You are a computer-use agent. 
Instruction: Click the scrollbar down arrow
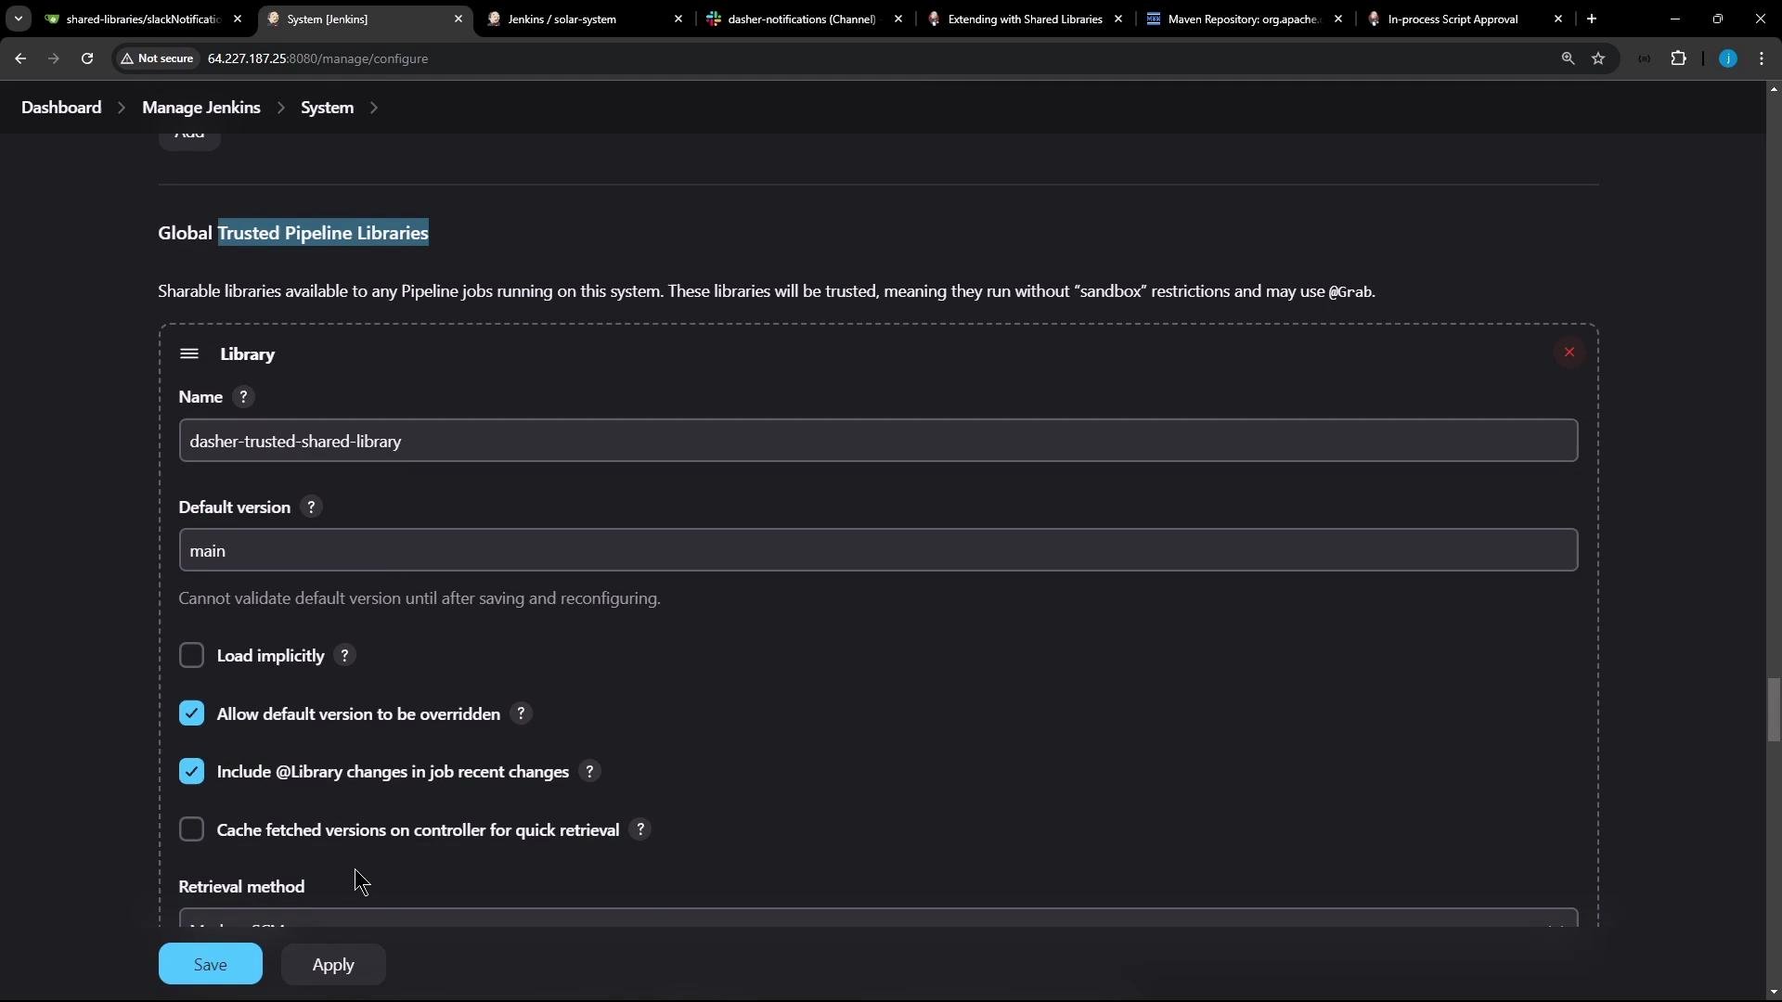pyautogui.click(x=1774, y=992)
